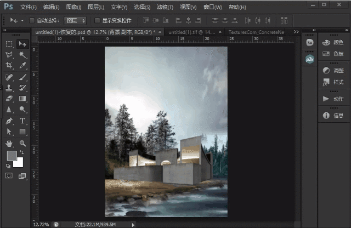351x228 pixels.
Task: Pick the white background color swatch
Action: click(x=19, y=163)
